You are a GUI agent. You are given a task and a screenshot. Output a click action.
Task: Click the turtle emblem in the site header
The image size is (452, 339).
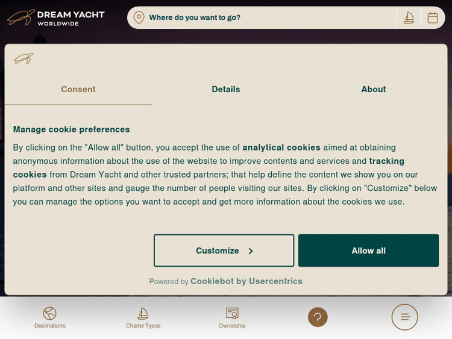click(x=19, y=17)
